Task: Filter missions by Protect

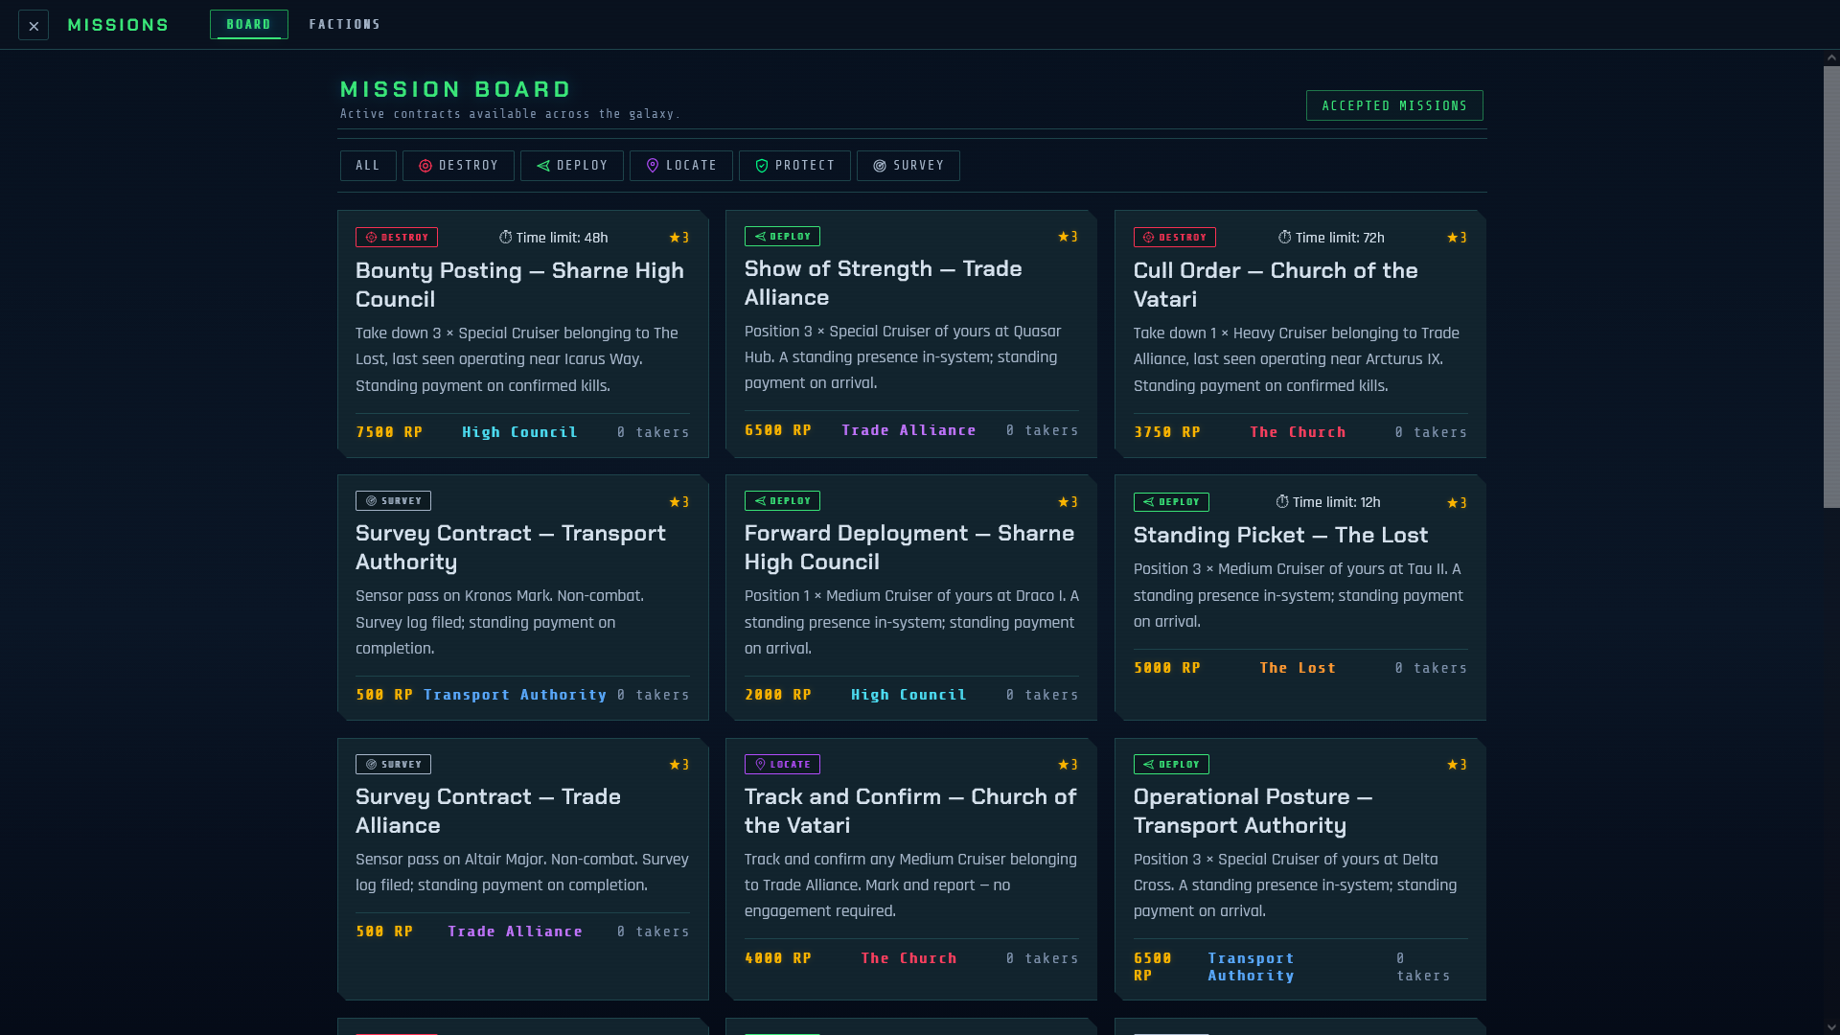Action: coord(794,166)
